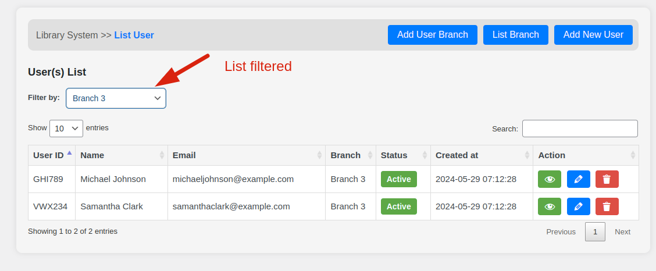This screenshot has width=656, height=271.
Task: Delete Samantha Clark using trash icon
Action: (x=607, y=206)
